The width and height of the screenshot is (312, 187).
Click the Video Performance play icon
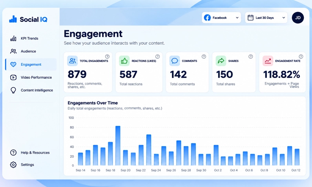(x=13, y=77)
